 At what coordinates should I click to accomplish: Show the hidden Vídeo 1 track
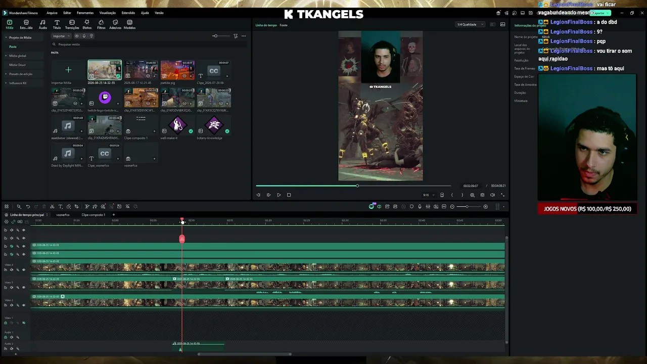click(x=23, y=323)
